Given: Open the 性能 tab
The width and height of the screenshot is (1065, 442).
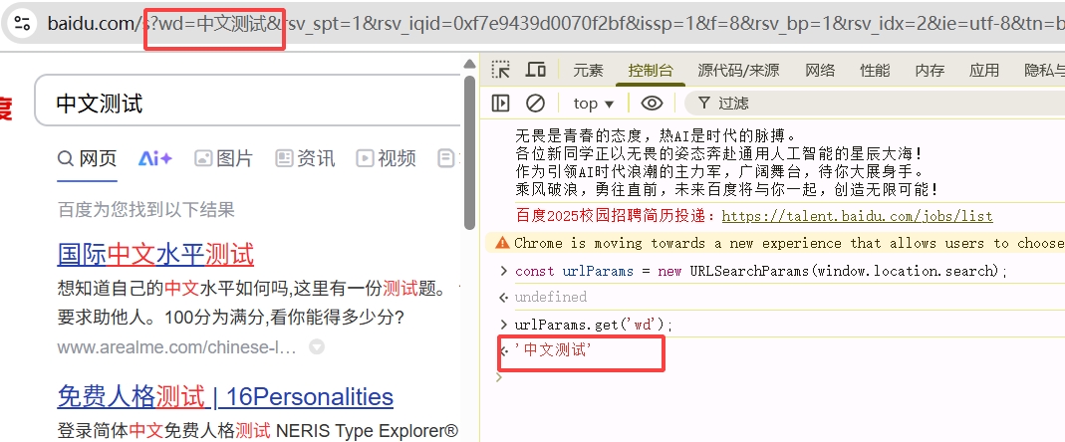Looking at the screenshot, I should pyautogui.click(x=875, y=70).
